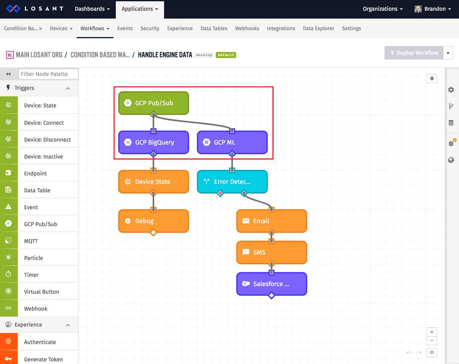459x364 pixels.
Task: Select the Endpoint trigger icon
Action: click(9, 173)
